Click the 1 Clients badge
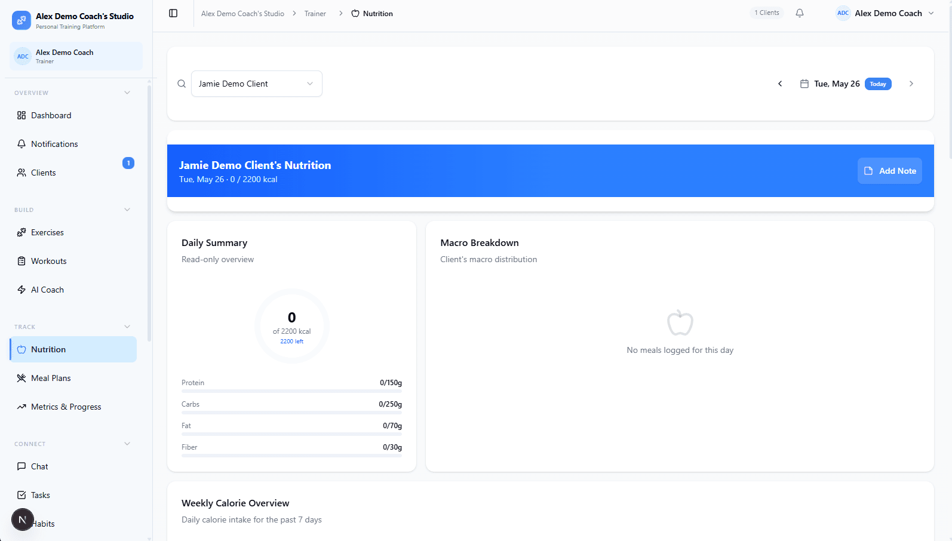Screen dimensions: 952x541 767,13
